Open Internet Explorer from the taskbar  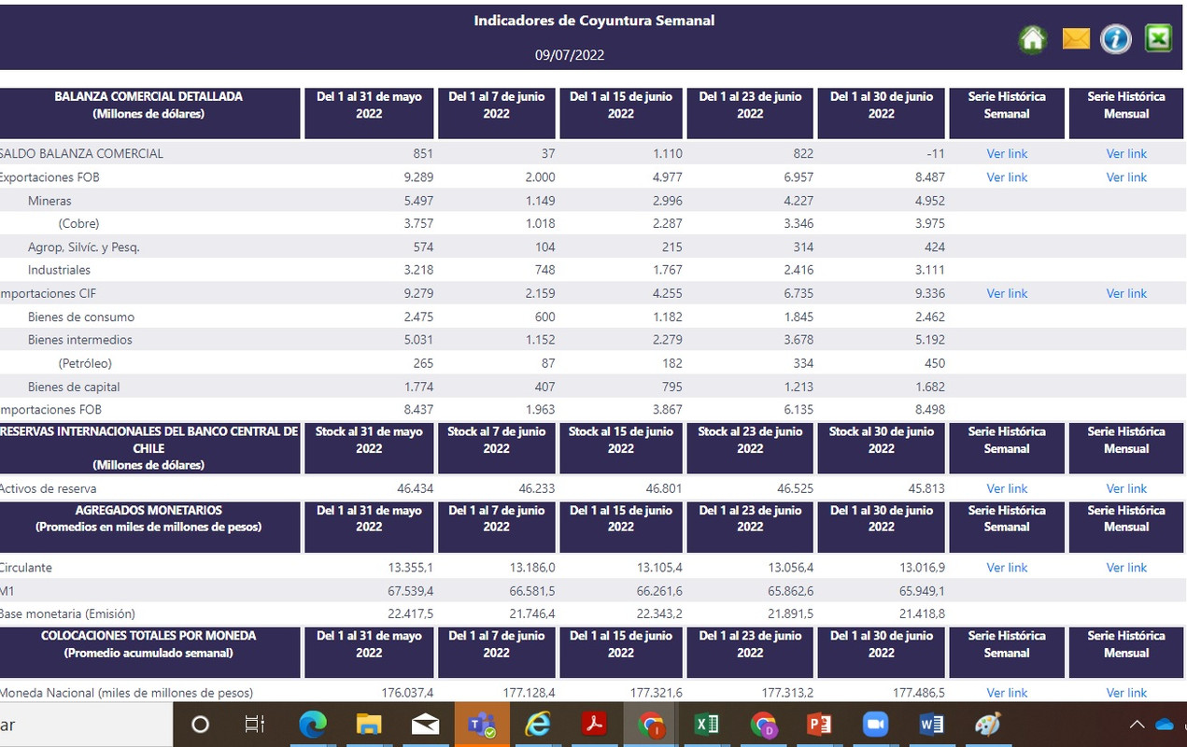[538, 725]
